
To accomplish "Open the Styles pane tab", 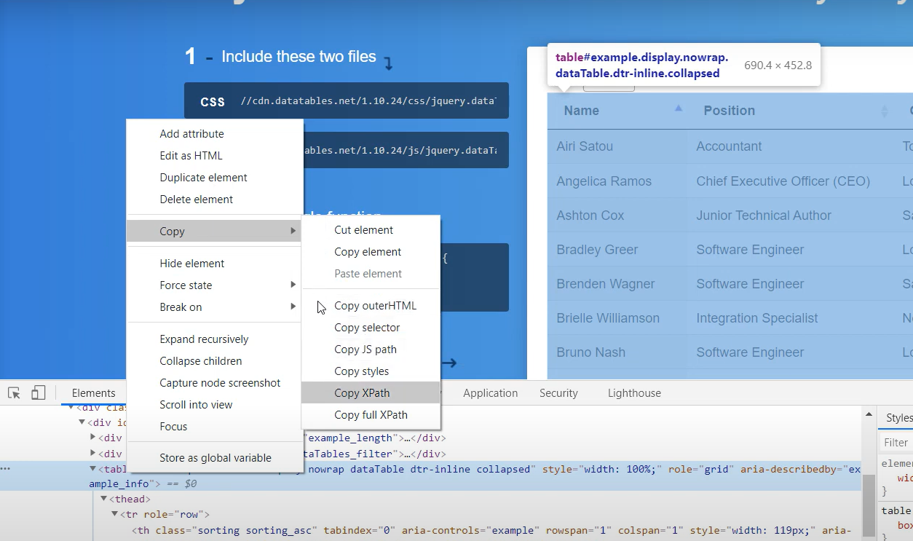I will 898,418.
